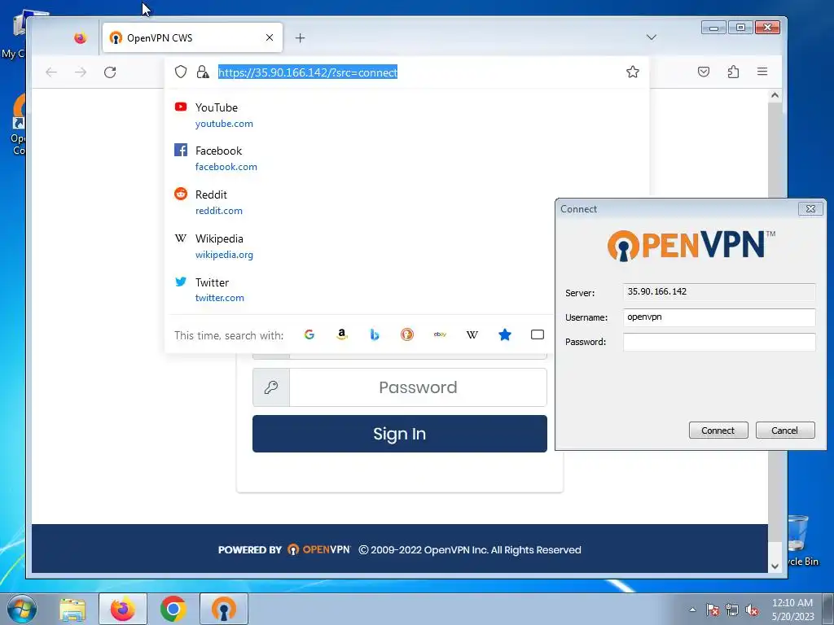Click the Password field in Connect dialog
The width and height of the screenshot is (834, 625).
(x=719, y=342)
